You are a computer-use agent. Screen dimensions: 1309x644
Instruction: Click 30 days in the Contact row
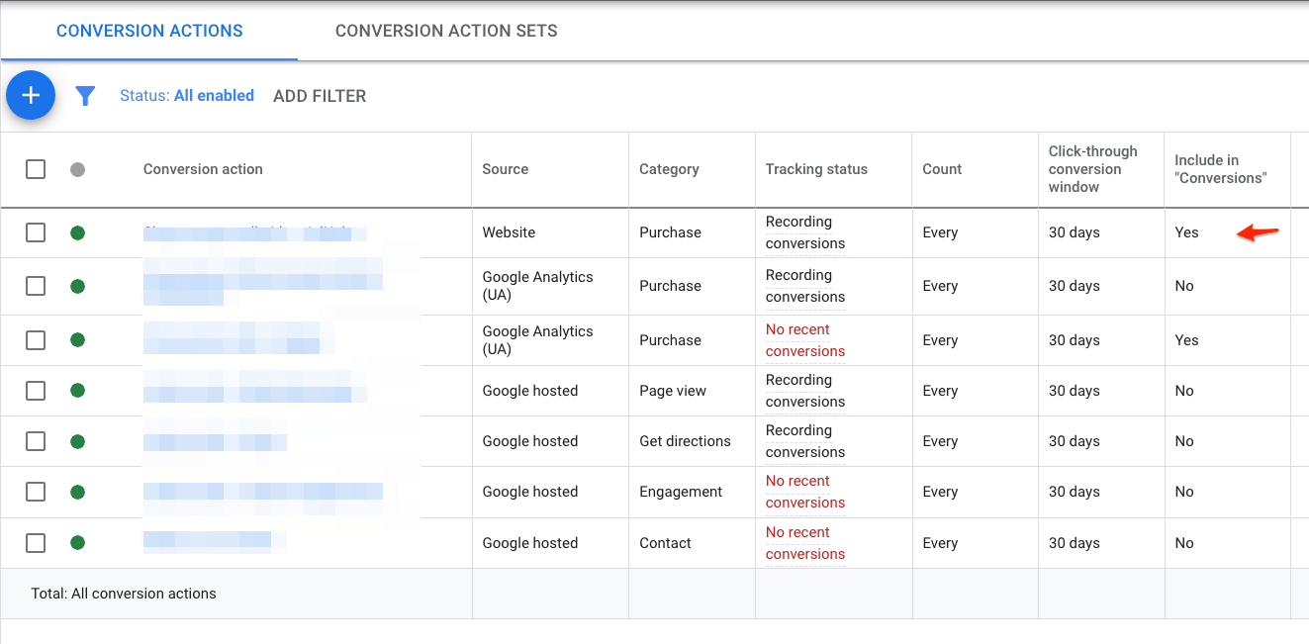pyautogui.click(x=1075, y=543)
